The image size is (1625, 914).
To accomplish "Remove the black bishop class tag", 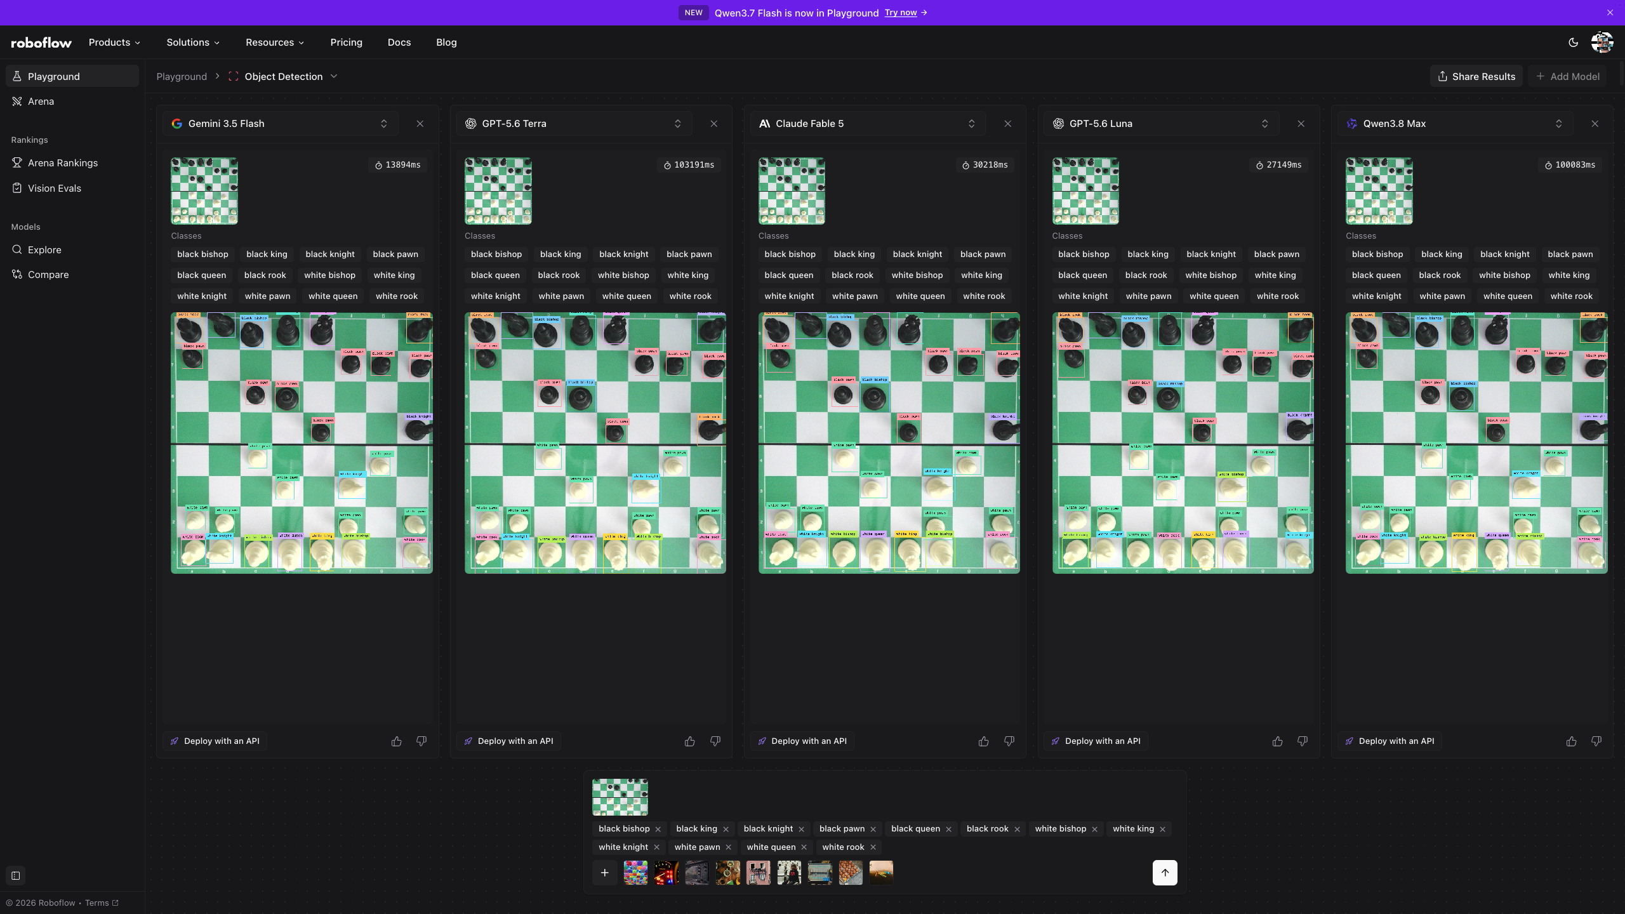I will (x=658, y=829).
